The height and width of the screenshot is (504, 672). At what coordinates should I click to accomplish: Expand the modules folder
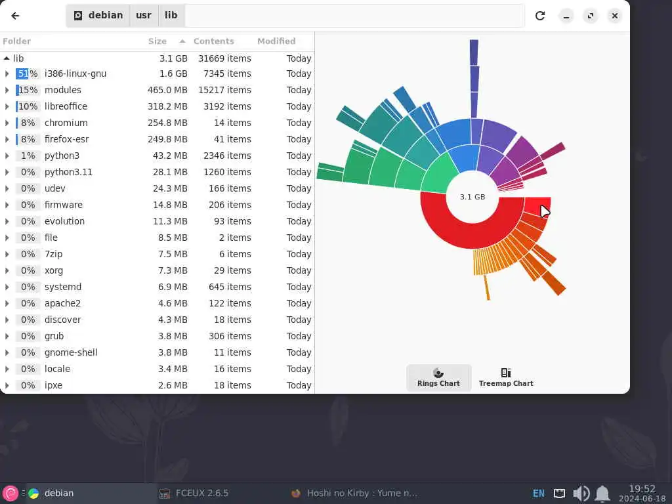click(x=7, y=90)
